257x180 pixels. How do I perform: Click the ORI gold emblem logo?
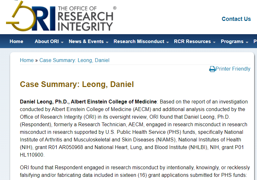pyautogui.click(x=19, y=16)
